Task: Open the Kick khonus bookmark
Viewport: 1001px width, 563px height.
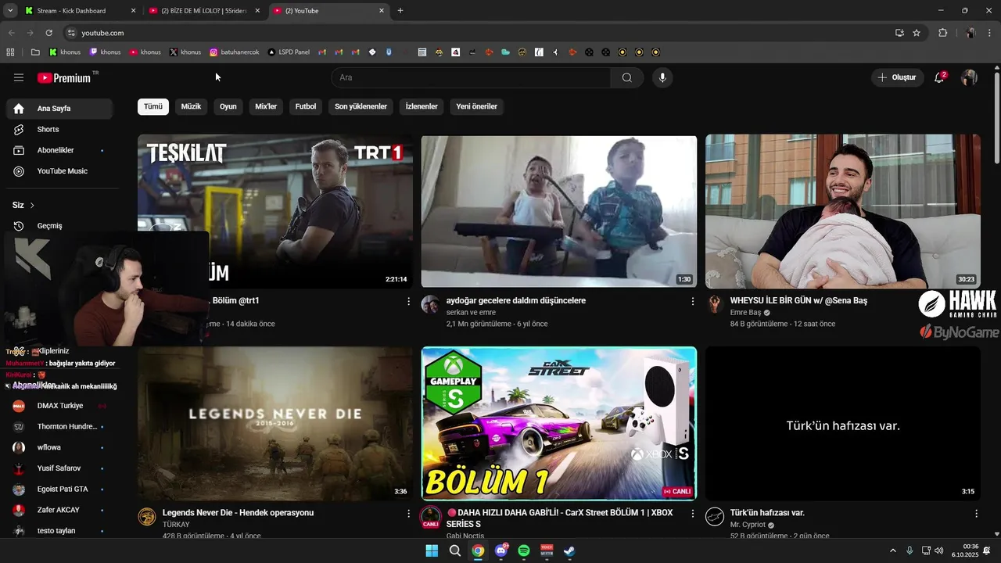Action: pyautogui.click(x=65, y=52)
